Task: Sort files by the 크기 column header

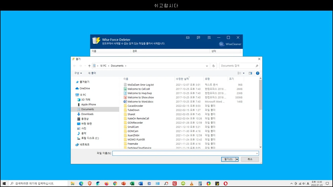Action: pyautogui.click(x=236, y=79)
